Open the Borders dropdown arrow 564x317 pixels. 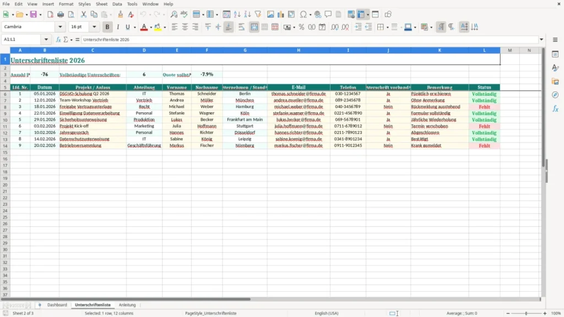tap(387, 28)
